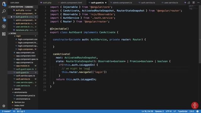Viewport: 201px width, 113px height.
Task: Click the Split Editor icon
Action: [x=193, y=3]
